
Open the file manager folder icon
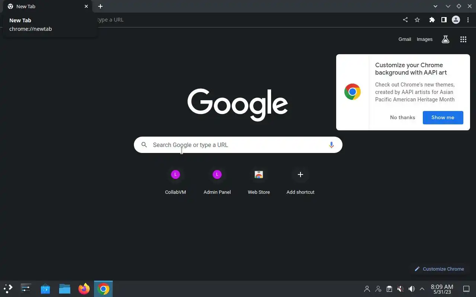click(x=65, y=288)
